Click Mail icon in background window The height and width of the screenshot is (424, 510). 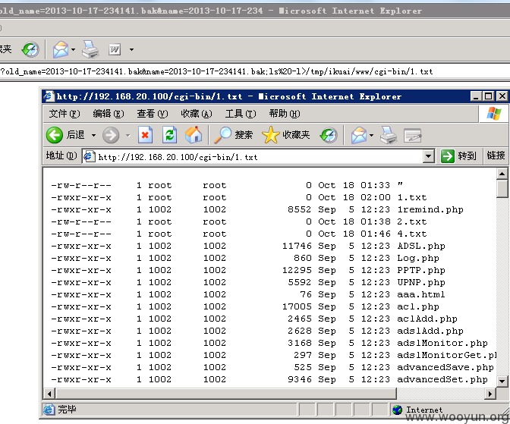pos(61,50)
